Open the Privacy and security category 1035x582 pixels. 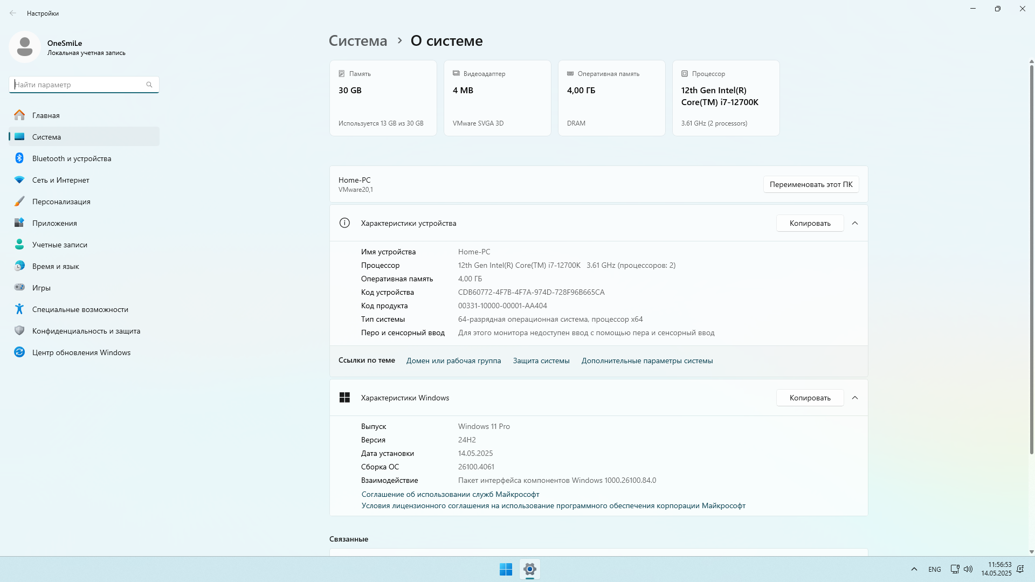[x=86, y=331]
